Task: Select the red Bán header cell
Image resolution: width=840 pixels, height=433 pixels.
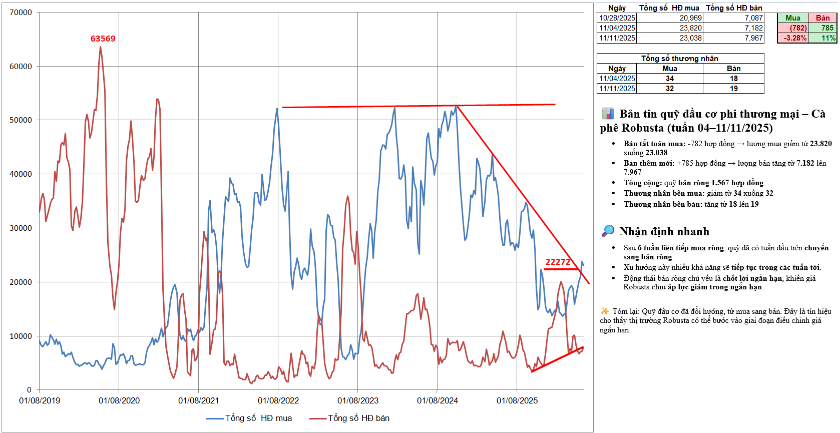Action: 822,18
